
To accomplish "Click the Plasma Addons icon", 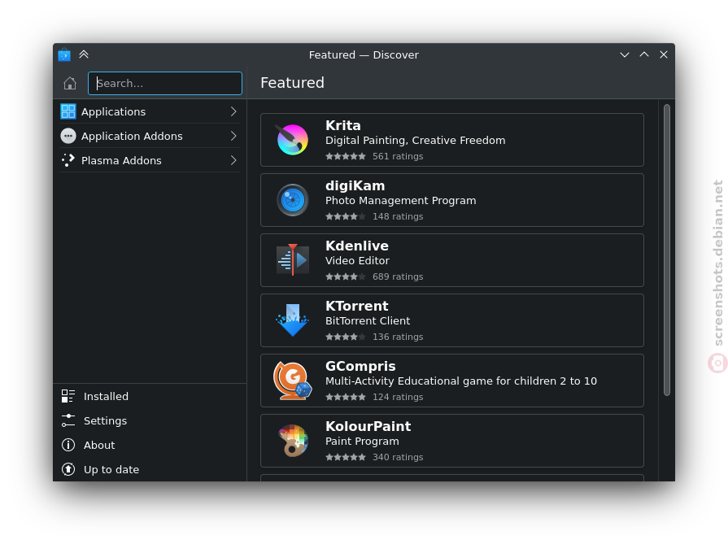I will coord(68,160).
